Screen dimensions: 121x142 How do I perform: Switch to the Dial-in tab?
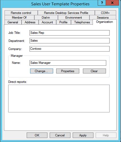46,17
